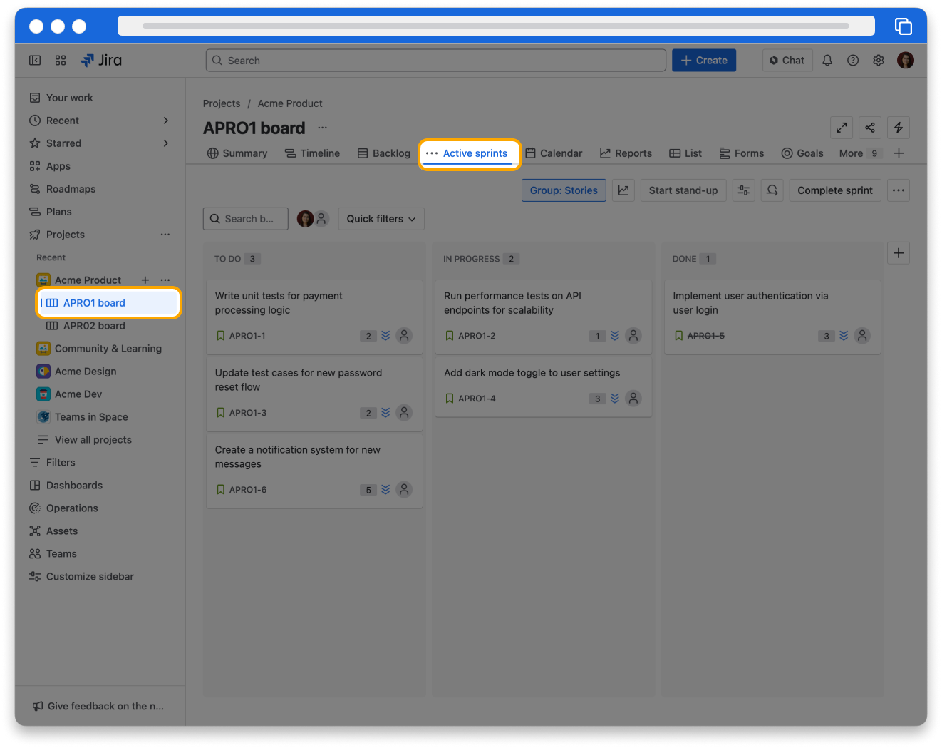Click the refresh comment icon beside Complete sprint

point(772,190)
